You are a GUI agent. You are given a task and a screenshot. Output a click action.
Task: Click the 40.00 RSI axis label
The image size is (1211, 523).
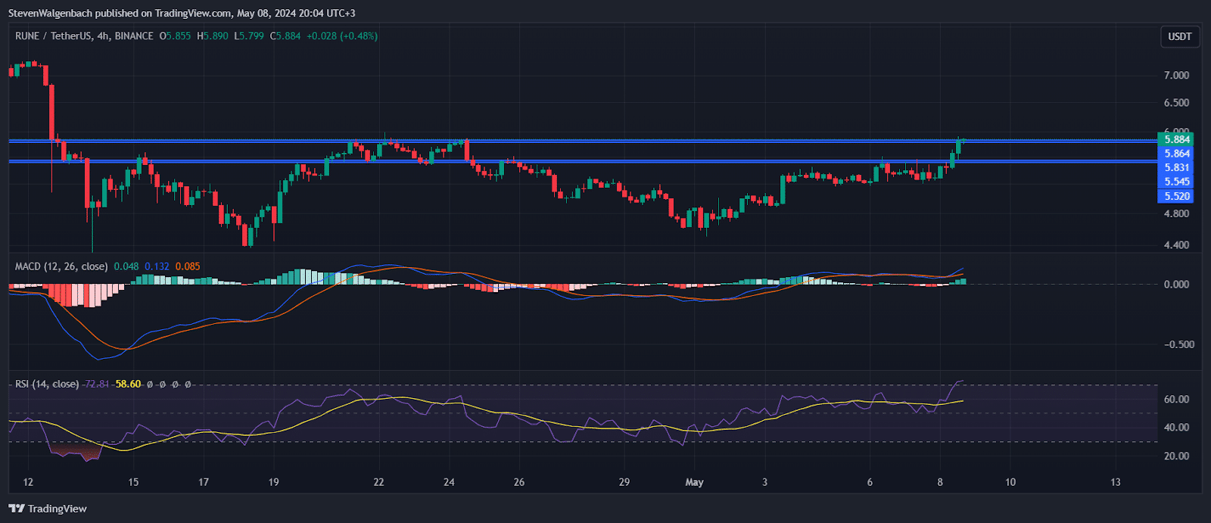[1176, 428]
